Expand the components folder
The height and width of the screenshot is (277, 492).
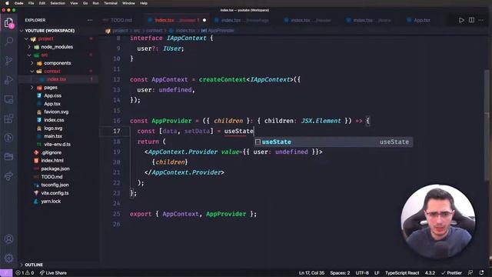point(58,63)
